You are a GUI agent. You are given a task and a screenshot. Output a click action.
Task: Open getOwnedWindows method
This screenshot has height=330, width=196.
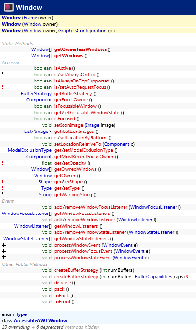tap(75, 169)
